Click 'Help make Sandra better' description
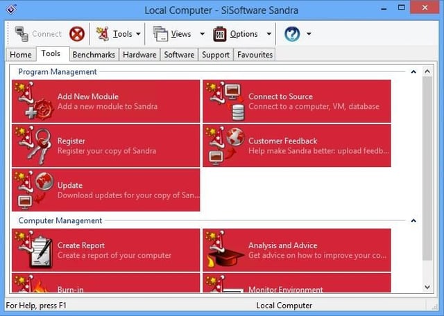444x316 pixels. point(319,151)
